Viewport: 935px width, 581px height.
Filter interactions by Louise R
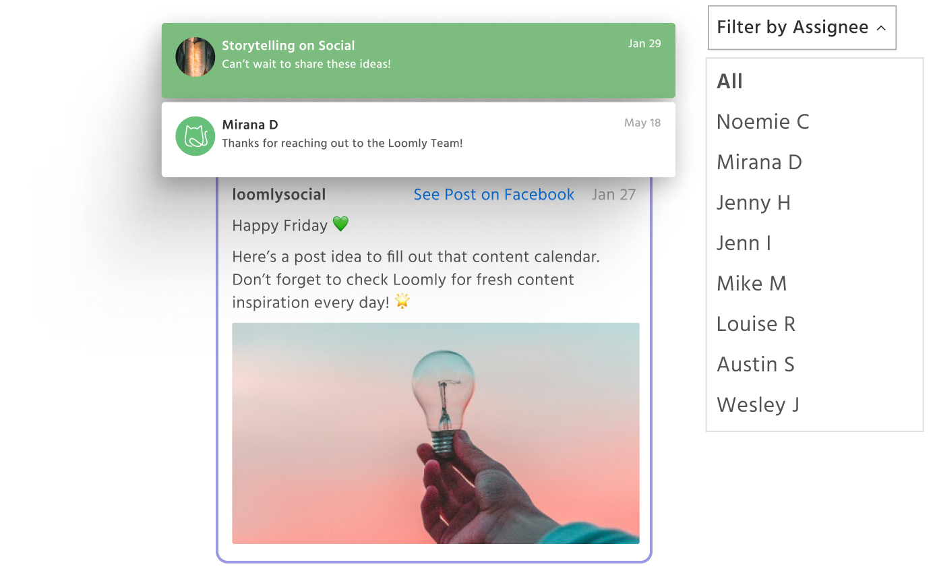(756, 324)
